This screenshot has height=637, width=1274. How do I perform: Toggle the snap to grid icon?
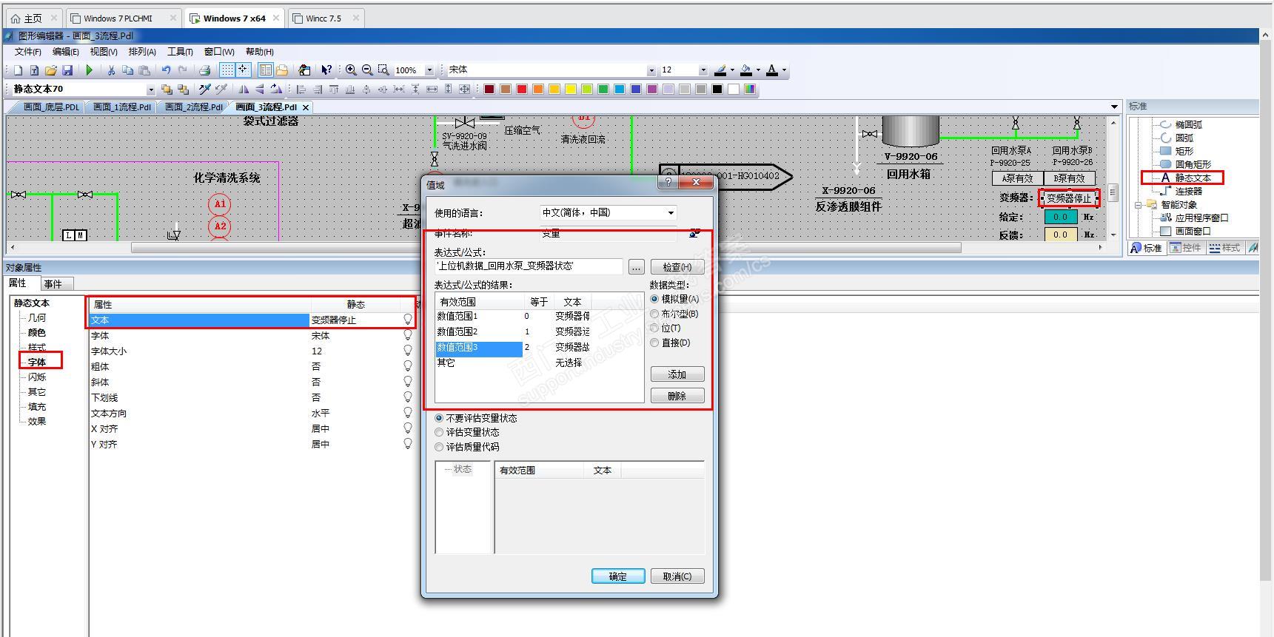[x=243, y=70]
